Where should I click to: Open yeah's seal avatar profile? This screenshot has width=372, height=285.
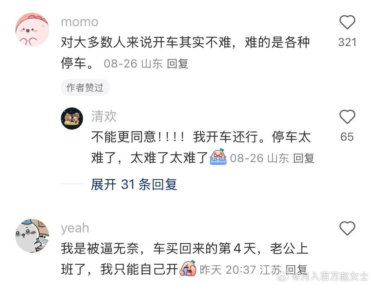click(x=32, y=236)
